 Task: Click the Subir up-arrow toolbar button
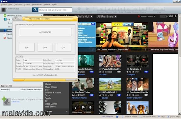(x=115, y=9)
